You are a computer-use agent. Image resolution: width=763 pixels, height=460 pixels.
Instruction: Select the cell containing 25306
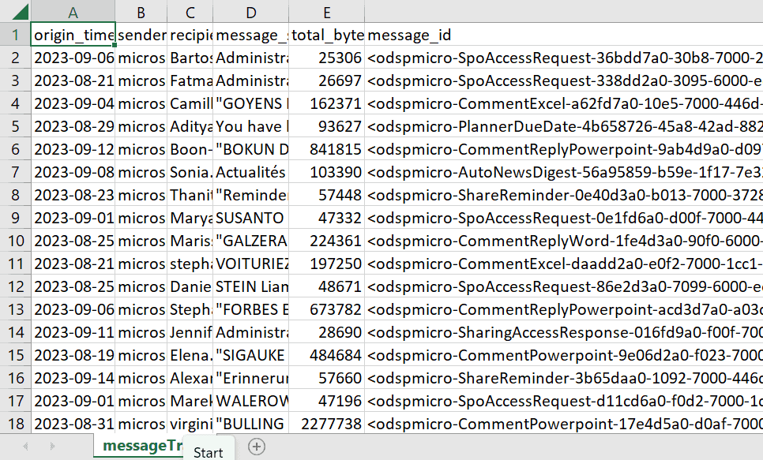point(326,56)
